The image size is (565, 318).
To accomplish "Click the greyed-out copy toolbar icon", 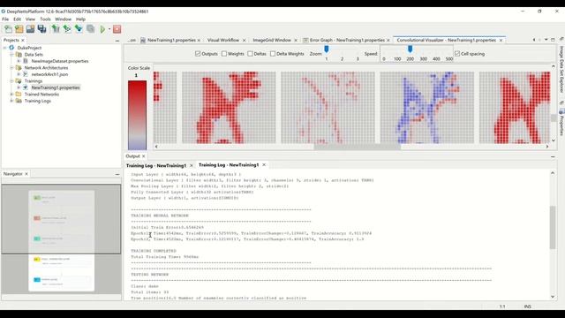I will pyautogui.click(x=90, y=29).
